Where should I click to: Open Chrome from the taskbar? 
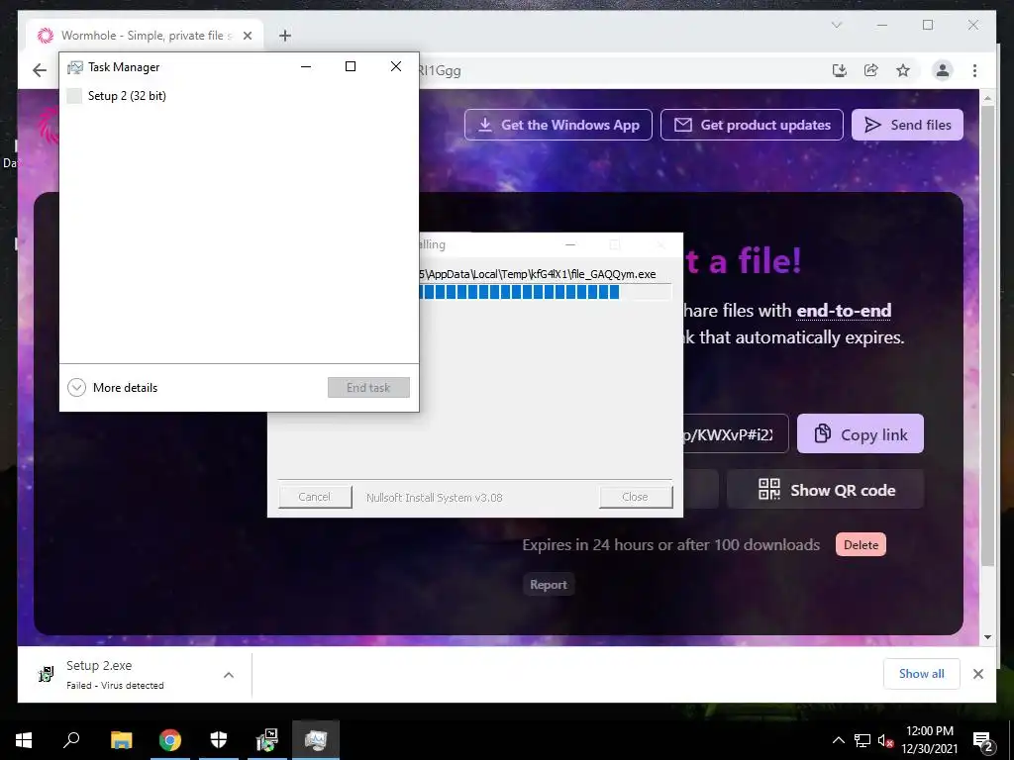[x=170, y=740]
